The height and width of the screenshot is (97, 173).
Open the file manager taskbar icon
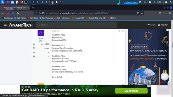pyautogui.click(x=12, y=2)
